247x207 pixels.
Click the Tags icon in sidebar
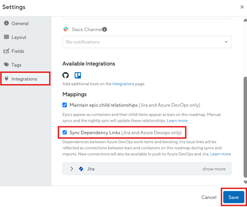tap(6, 64)
